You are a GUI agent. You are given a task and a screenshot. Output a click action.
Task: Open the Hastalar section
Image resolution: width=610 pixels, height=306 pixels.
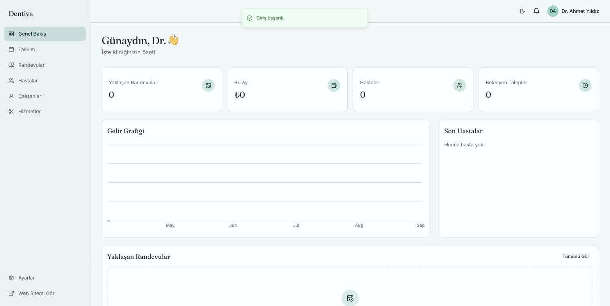pos(45,81)
